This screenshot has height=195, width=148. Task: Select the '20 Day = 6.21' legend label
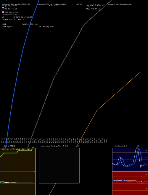tap(11, 5)
